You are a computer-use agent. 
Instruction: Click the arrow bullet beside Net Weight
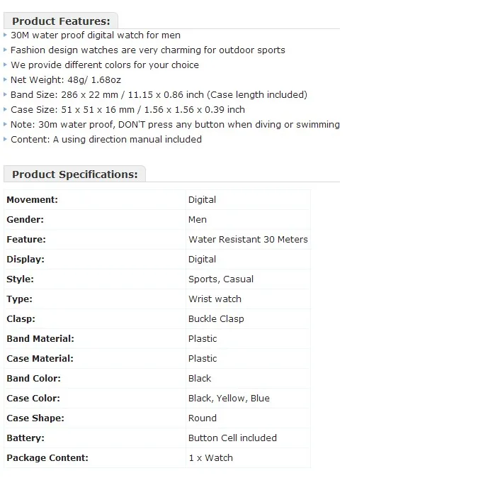5,79
